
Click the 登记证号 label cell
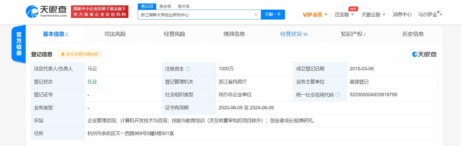pyautogui.click(x=58, y=95)
